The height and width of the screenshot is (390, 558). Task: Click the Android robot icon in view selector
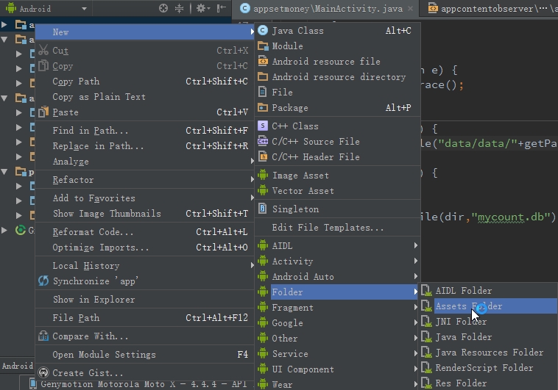11,8
